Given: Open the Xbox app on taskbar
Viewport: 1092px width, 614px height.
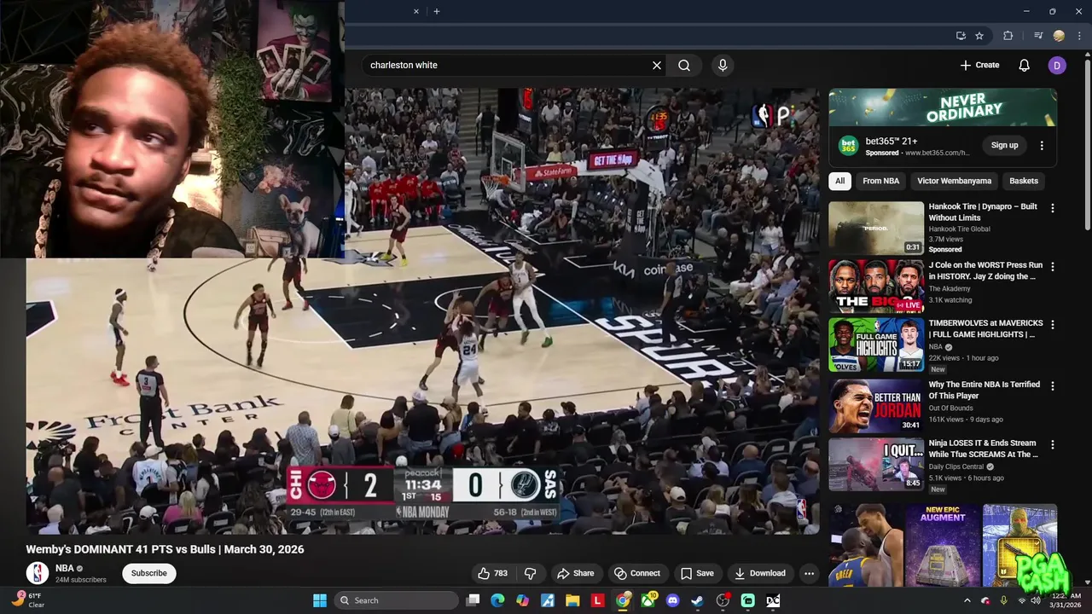Looking at the screenshot, I should [x=648, y=600].
